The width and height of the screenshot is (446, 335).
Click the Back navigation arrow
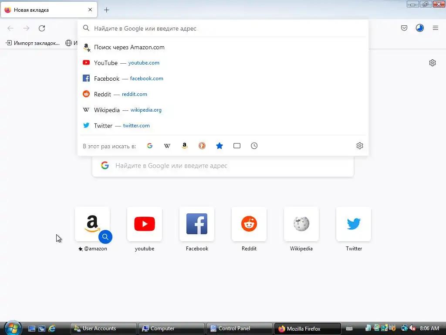click(10, 28)
